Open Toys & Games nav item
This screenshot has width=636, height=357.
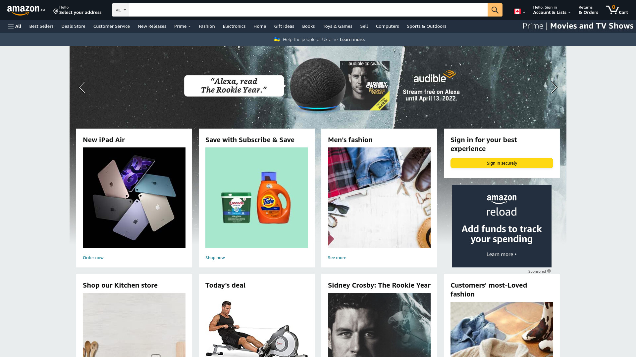[338, 26]
